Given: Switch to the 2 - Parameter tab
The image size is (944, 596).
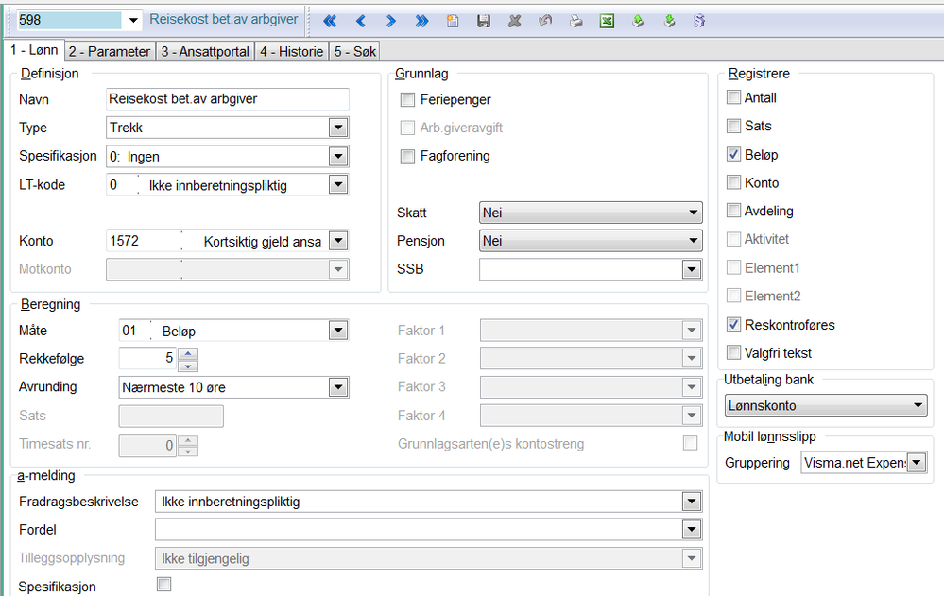Looking at the screenshot, I should pyautogui.click(x=109, y=51).
